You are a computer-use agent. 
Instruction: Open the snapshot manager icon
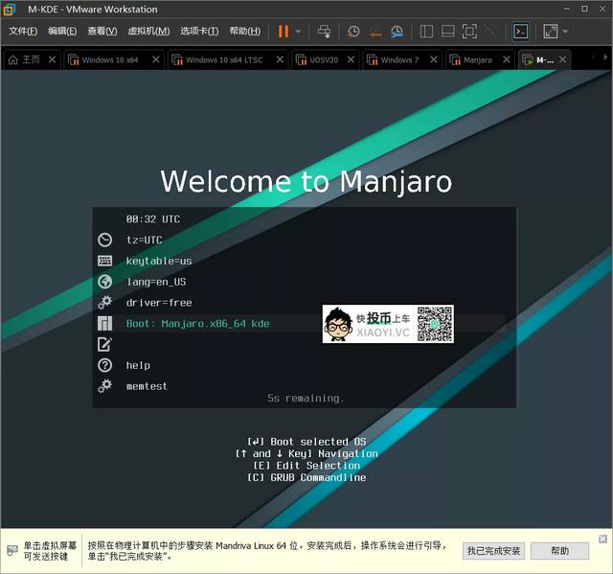click(x=397, y=32)
